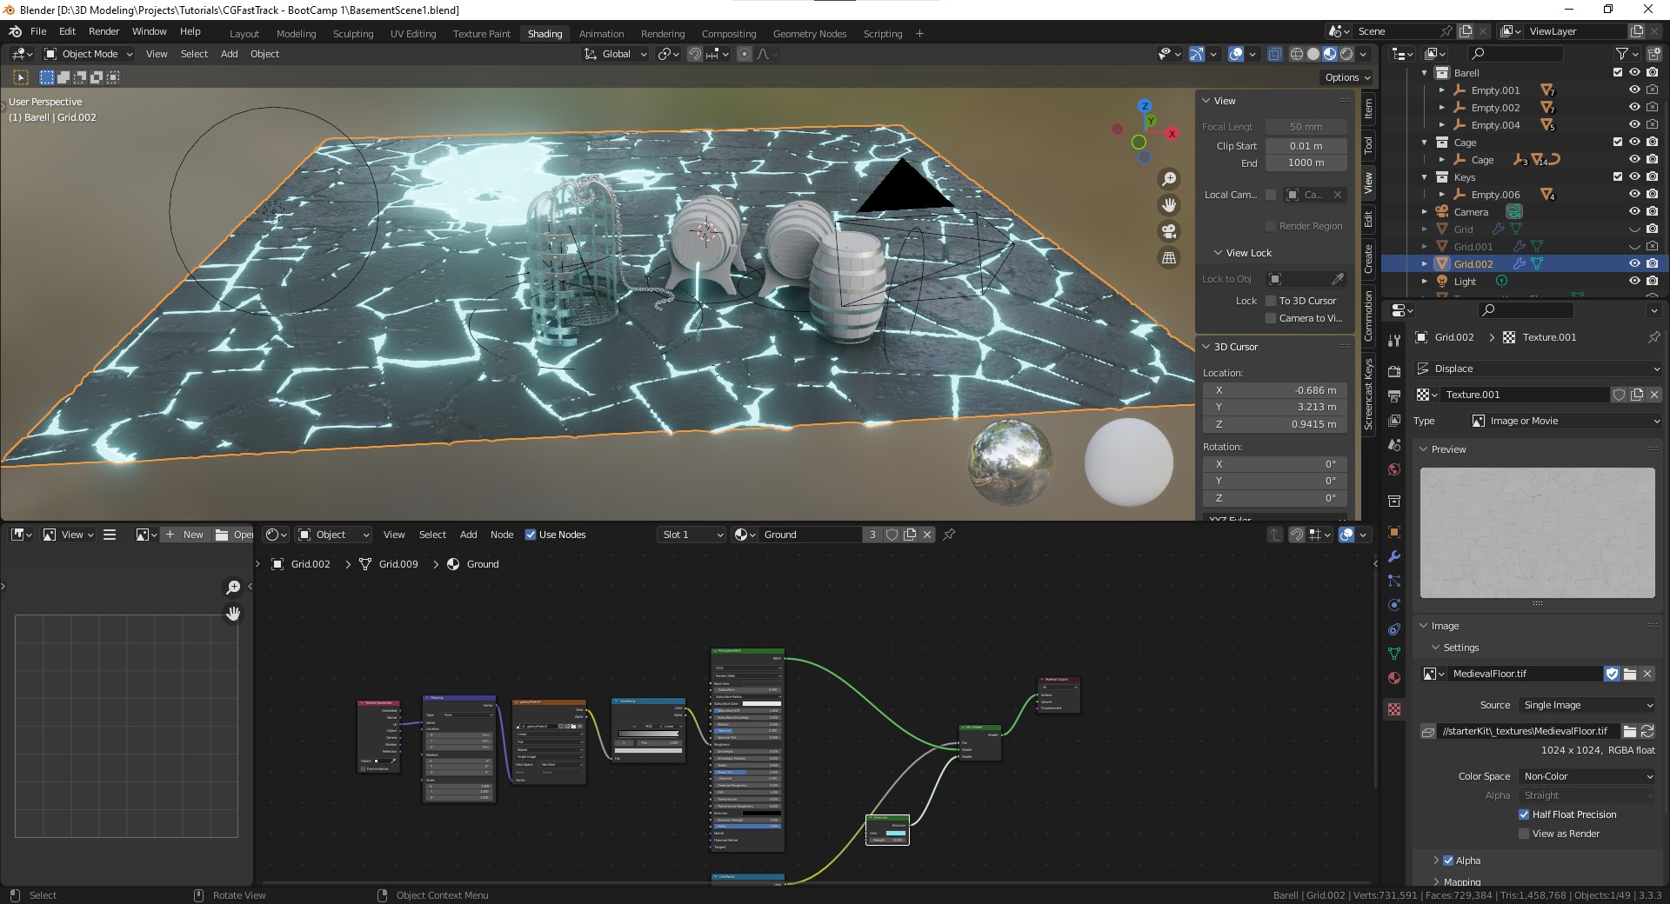Click the pan hand icon in 3D viewport
The height and width of the screenshot is (904, 1670).
coord(1169,205)
